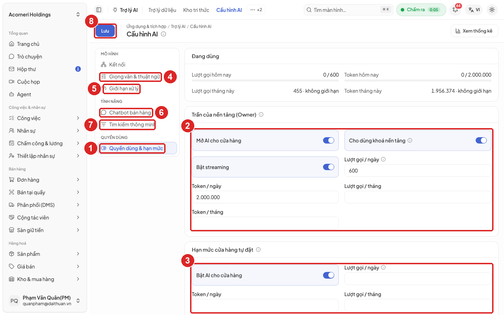The height and width of the screenshot is (315, 504).
Task: Expand Đơn hàng sidebar group
Action: pos(45,180)
